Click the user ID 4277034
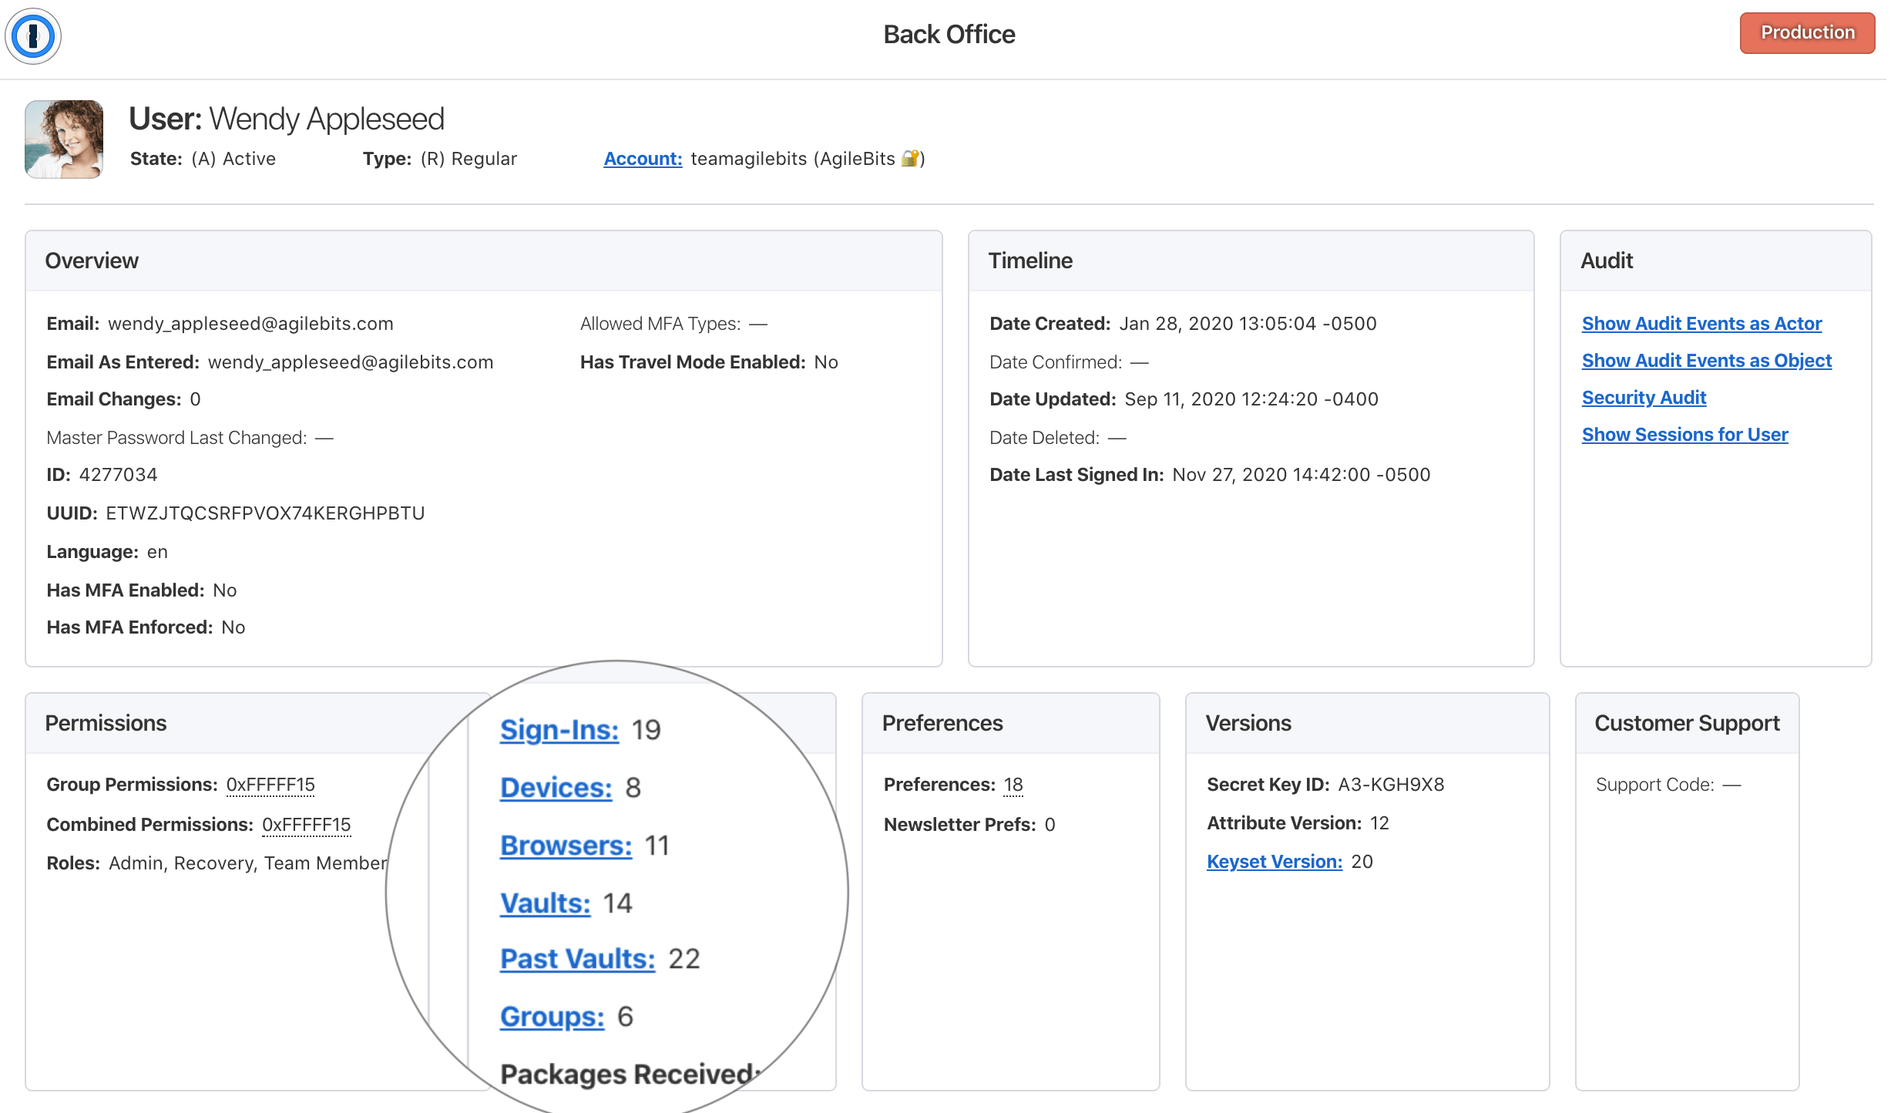Screen dimensions: 1891x1113 coord(118,475)
